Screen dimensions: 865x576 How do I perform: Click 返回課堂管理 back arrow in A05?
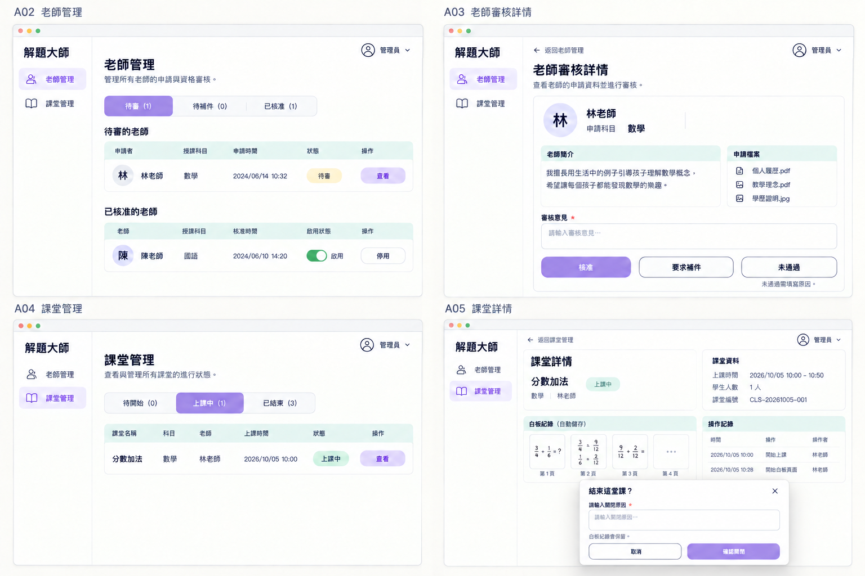(x=530, y=340)
